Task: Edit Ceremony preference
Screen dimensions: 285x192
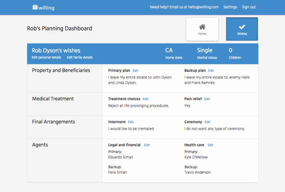Action: tap(207, 122)
